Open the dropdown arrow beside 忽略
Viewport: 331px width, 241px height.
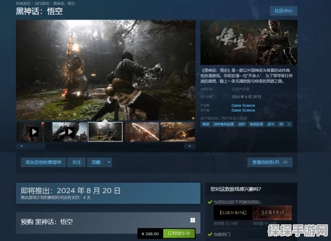109,162
